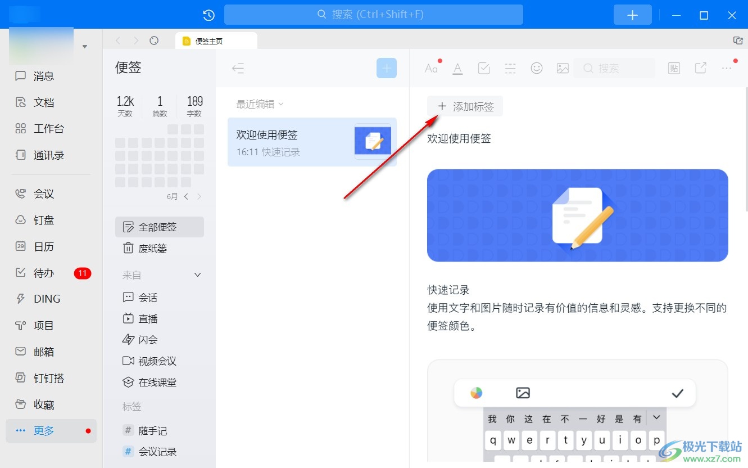Open Documents (文档) in the sidebar
The height and width of the screenshot is (468, 748).
point(51,102)
